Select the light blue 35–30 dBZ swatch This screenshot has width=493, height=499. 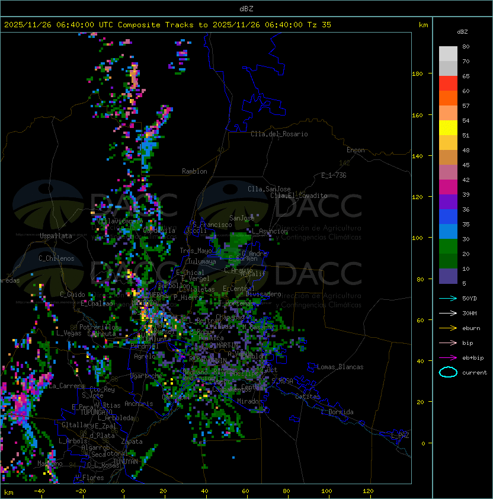(x=448, y=232)
